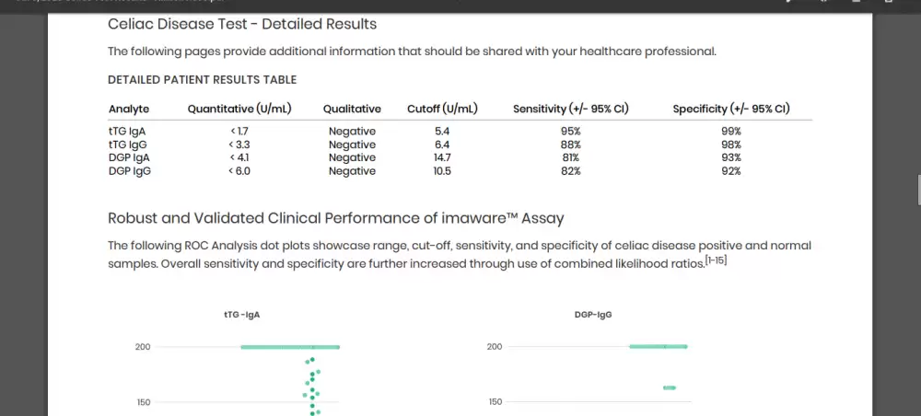The width and height of the screenshot is (921, 416).
Task: Click the 95% sensitivity value
Action: pyautogui.click(x=571, y=132)
